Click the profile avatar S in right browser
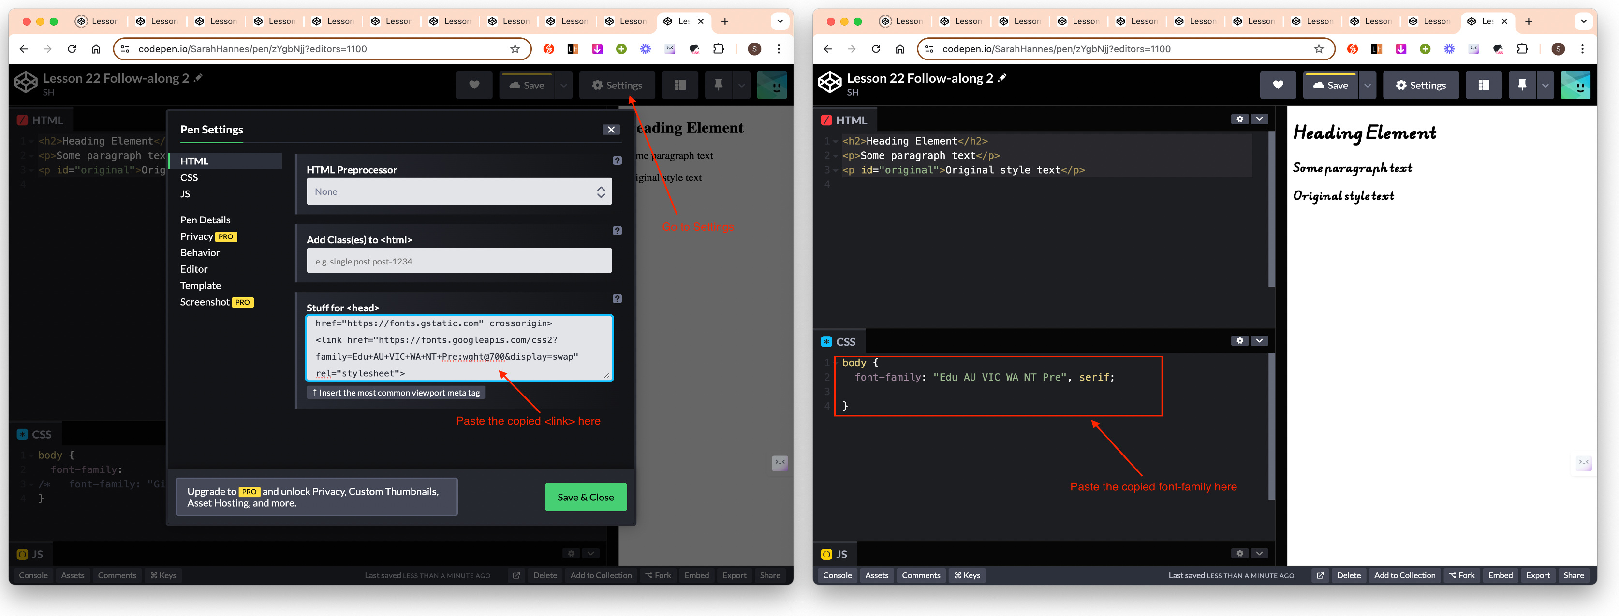The image size is (1619, 616). [1558, 49]
